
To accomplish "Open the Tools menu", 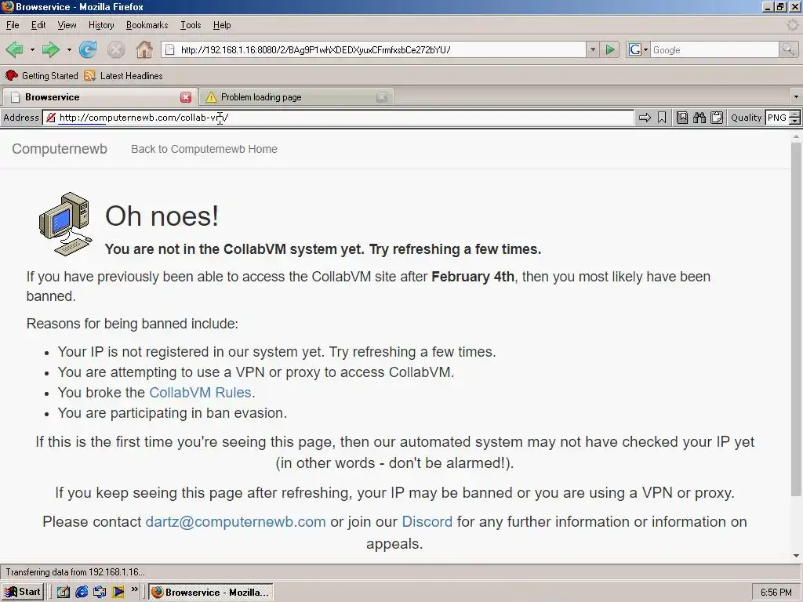I will pyautogui.click(x=191, y=25).
